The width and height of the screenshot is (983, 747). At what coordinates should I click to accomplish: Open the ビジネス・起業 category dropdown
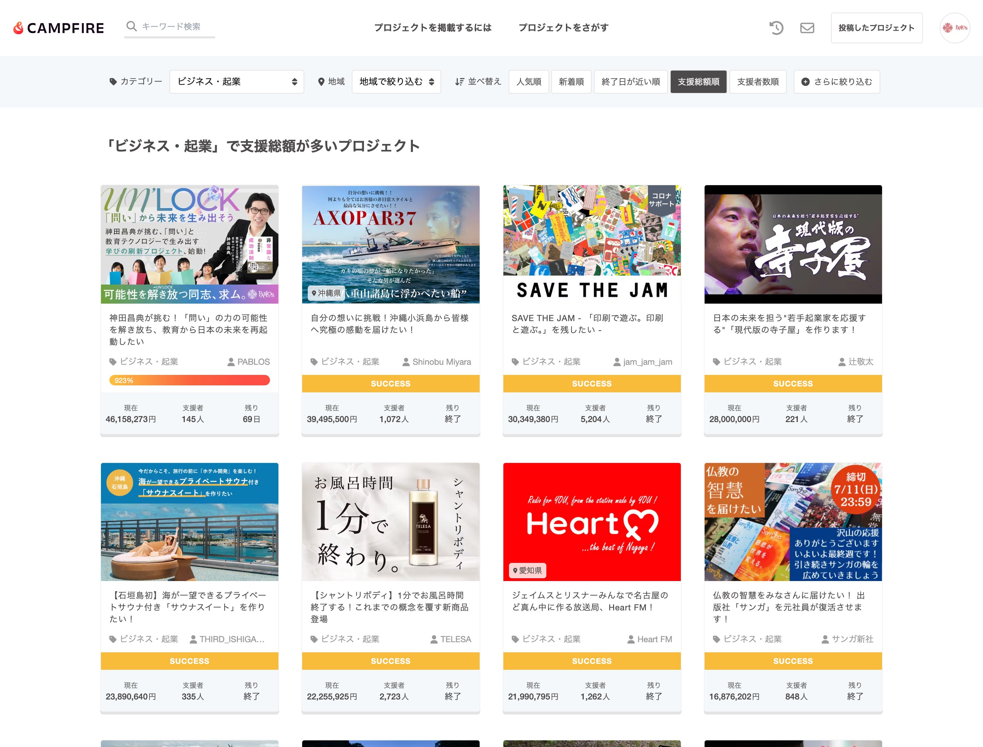click(236, 82)
